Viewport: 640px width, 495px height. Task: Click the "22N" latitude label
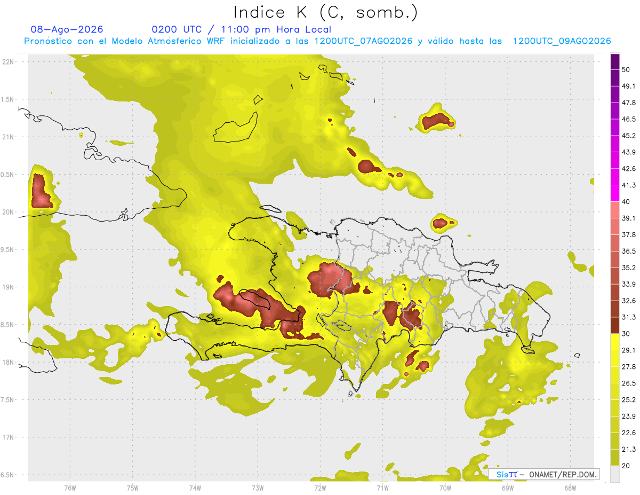(x=9, y=62)
